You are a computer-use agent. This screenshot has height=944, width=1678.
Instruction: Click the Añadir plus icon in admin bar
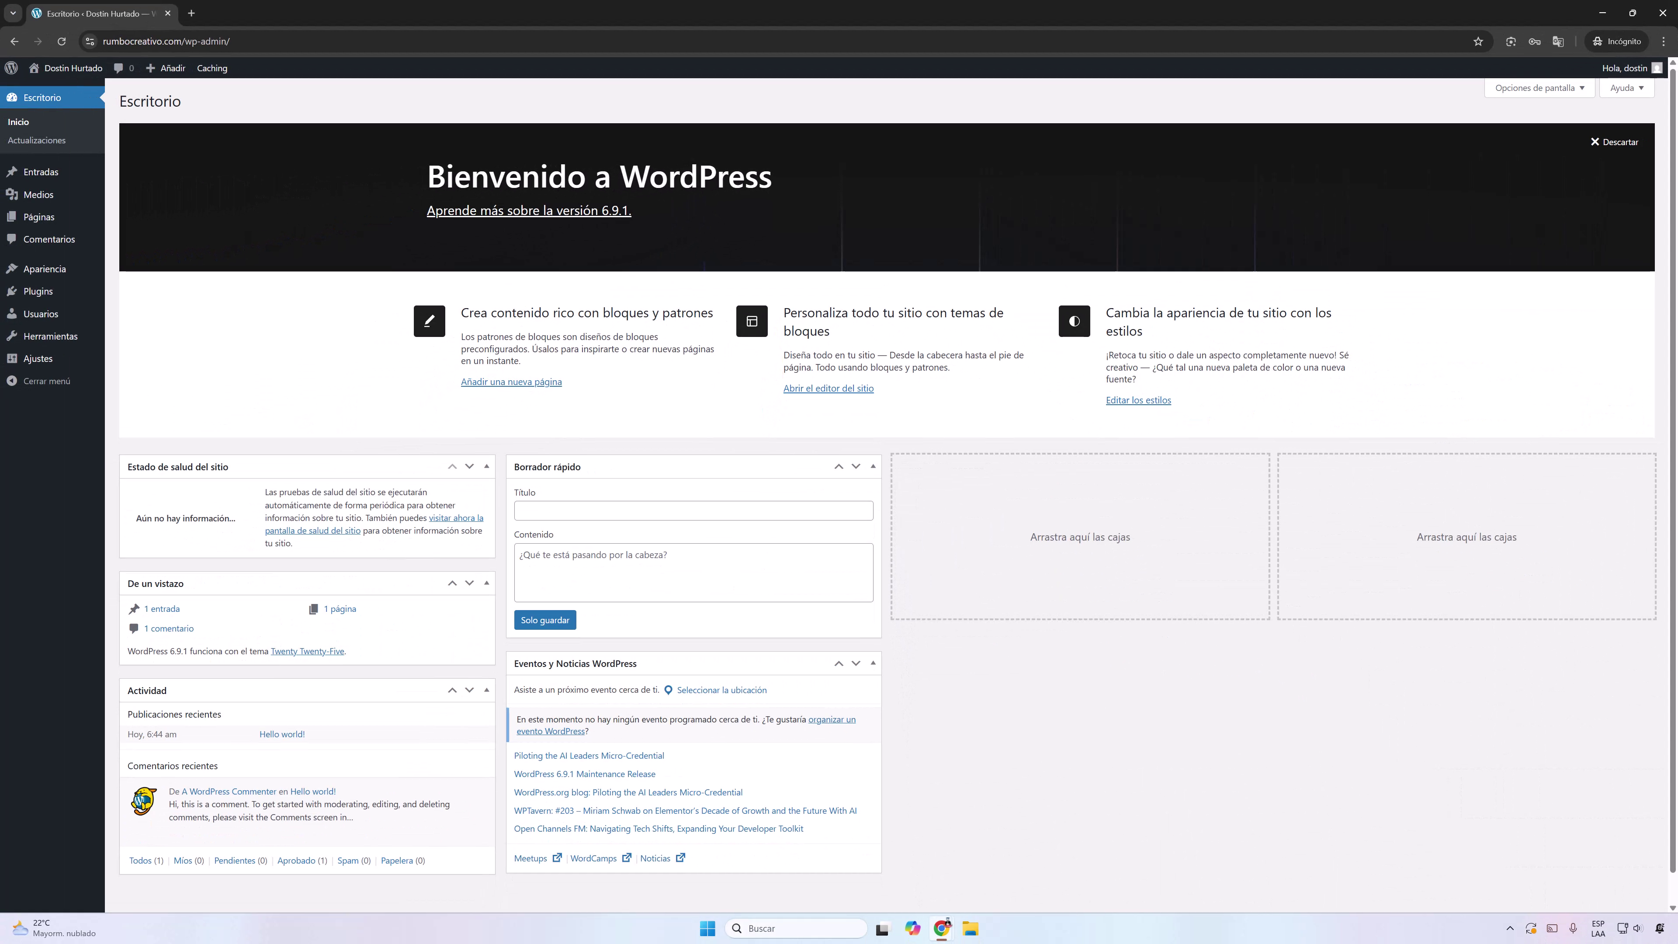click(x=150, y=68)
